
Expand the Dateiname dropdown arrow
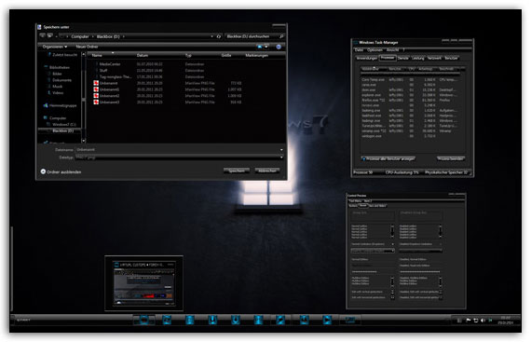click(281, 150)
